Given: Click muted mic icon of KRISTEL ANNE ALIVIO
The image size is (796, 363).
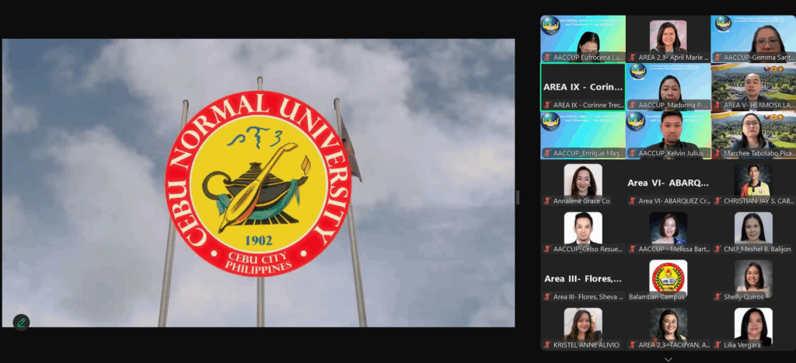Looking at the screenshot, I should [x=547, y=345].
